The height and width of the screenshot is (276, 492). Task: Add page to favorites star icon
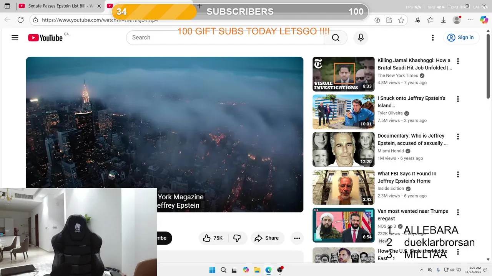401,20
